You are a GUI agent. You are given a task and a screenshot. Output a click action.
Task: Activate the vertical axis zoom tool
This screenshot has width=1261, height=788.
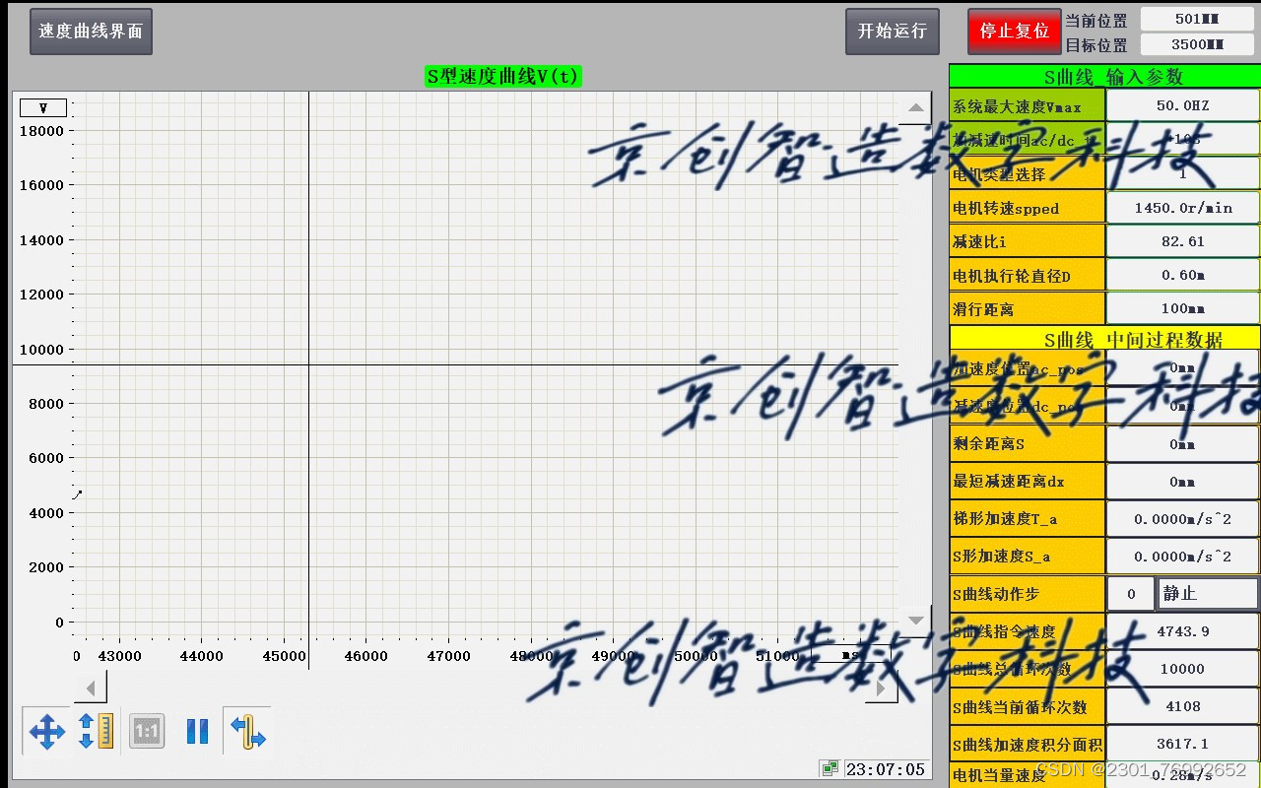(96, 732)
